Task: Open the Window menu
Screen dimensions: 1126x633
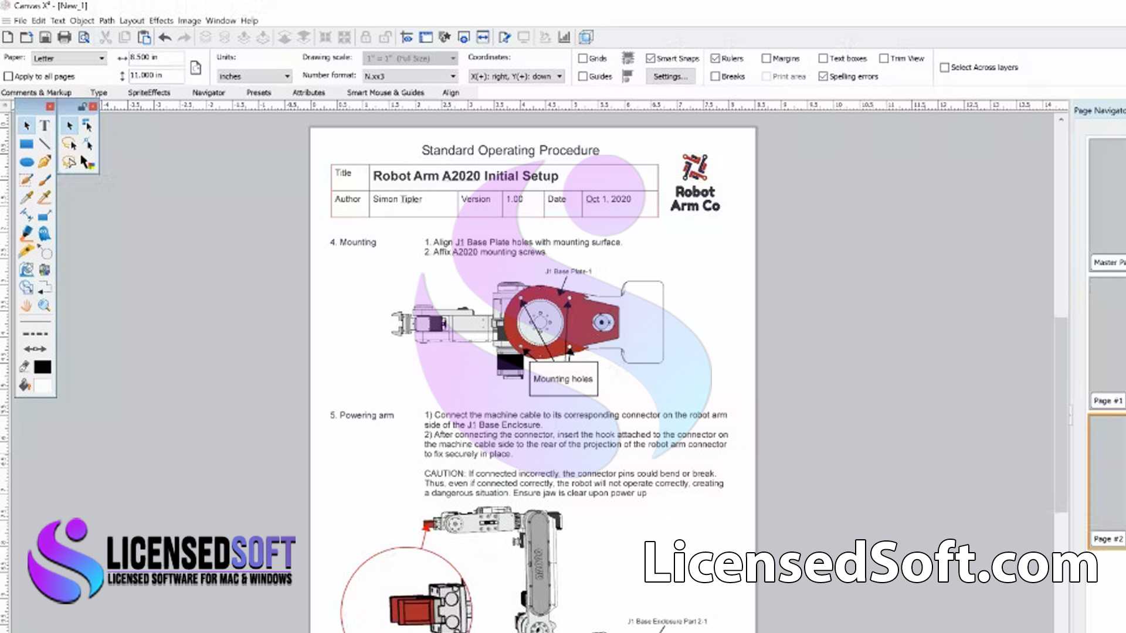Action: pos(221,21)
